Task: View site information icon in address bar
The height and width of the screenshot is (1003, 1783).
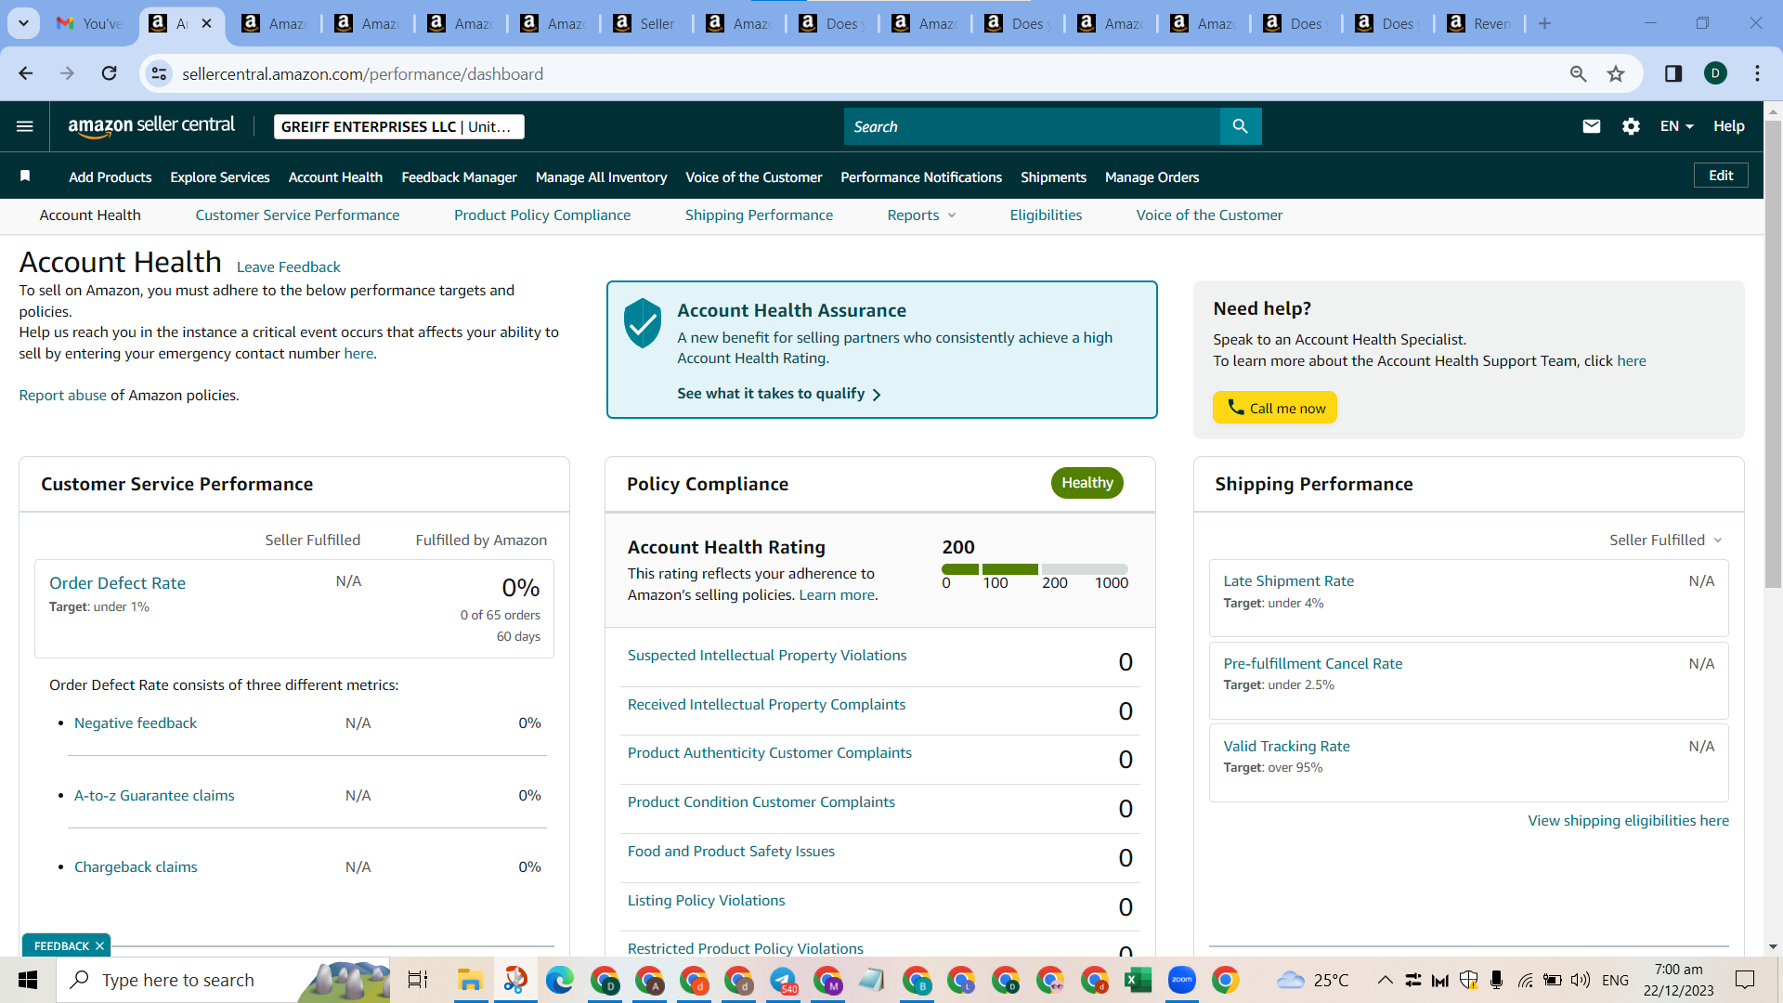Action: point(160,73)
